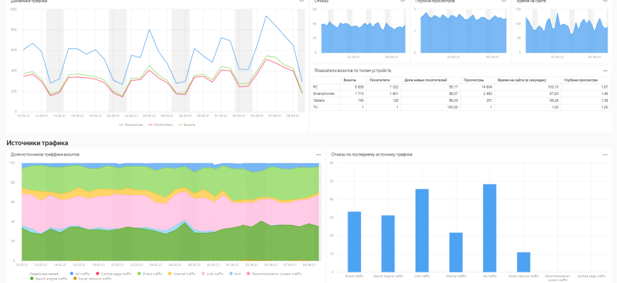Click the Просмотры column header
The width and height of the screenshot is (617, 283).
click(474, 80)
